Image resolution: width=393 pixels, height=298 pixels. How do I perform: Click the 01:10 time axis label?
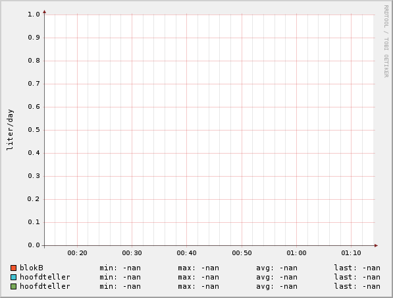click(x=351, y=253)
